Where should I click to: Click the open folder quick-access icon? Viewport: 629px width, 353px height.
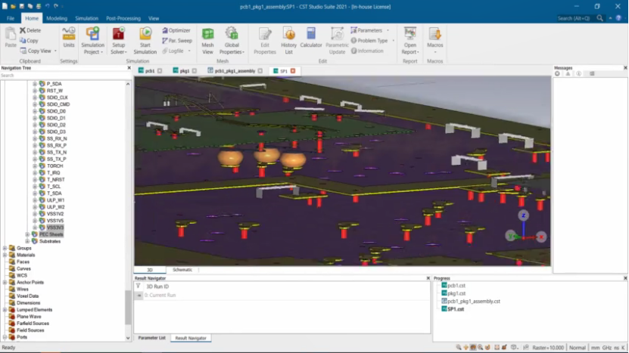coord(13,6)
